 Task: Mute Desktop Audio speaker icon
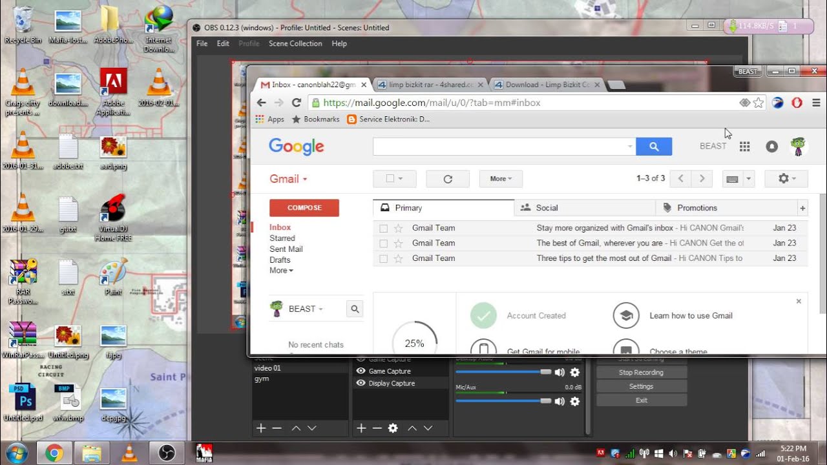click(560, 372)
